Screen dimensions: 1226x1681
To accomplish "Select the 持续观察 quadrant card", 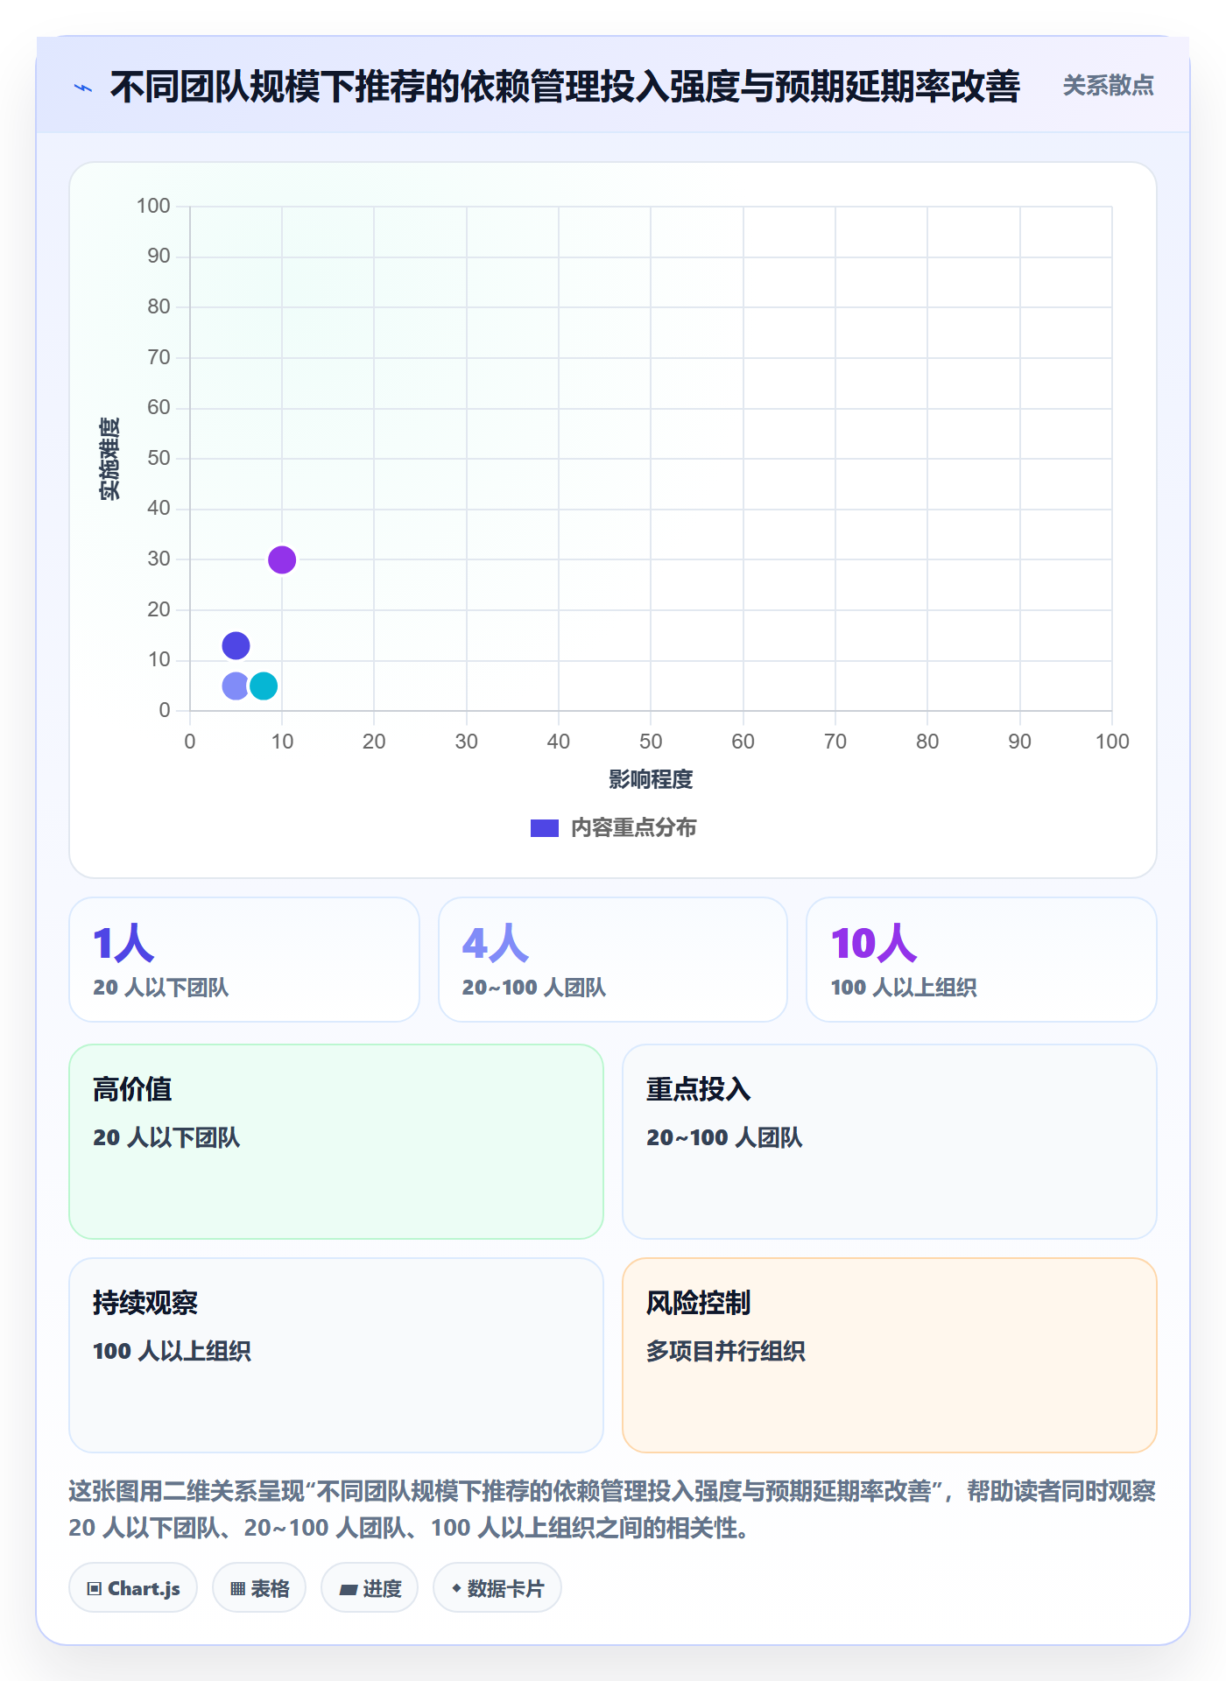I will [336, 1355].
